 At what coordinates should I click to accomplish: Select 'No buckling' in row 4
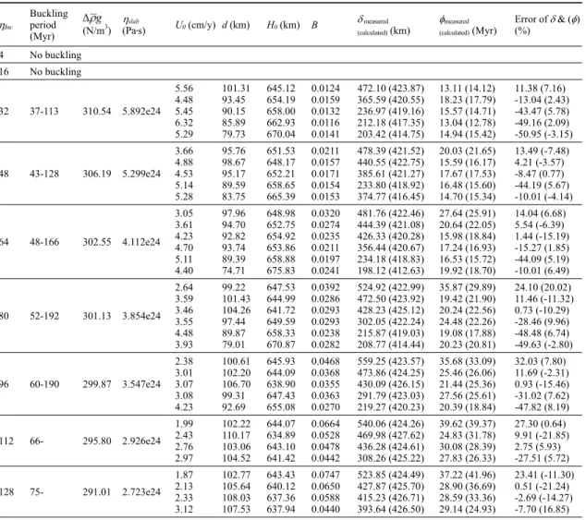(55, 54)
